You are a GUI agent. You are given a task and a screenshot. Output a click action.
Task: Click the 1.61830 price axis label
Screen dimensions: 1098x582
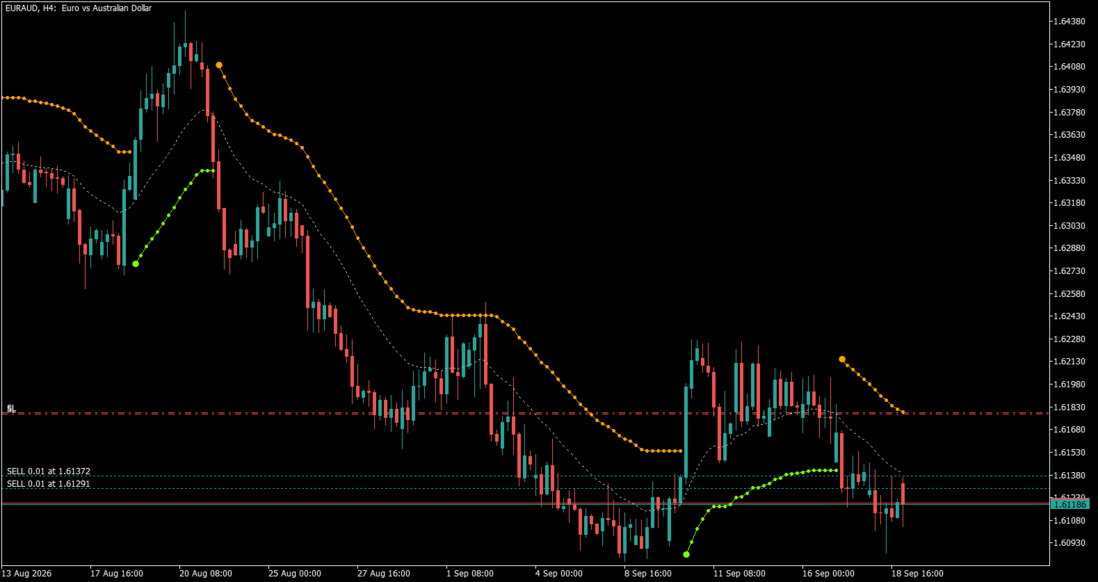click(1069, 407)
